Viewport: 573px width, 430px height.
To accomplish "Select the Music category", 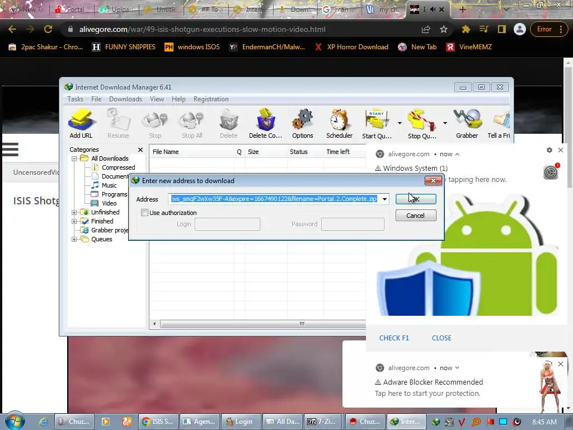I will click(x=105, y=185).
